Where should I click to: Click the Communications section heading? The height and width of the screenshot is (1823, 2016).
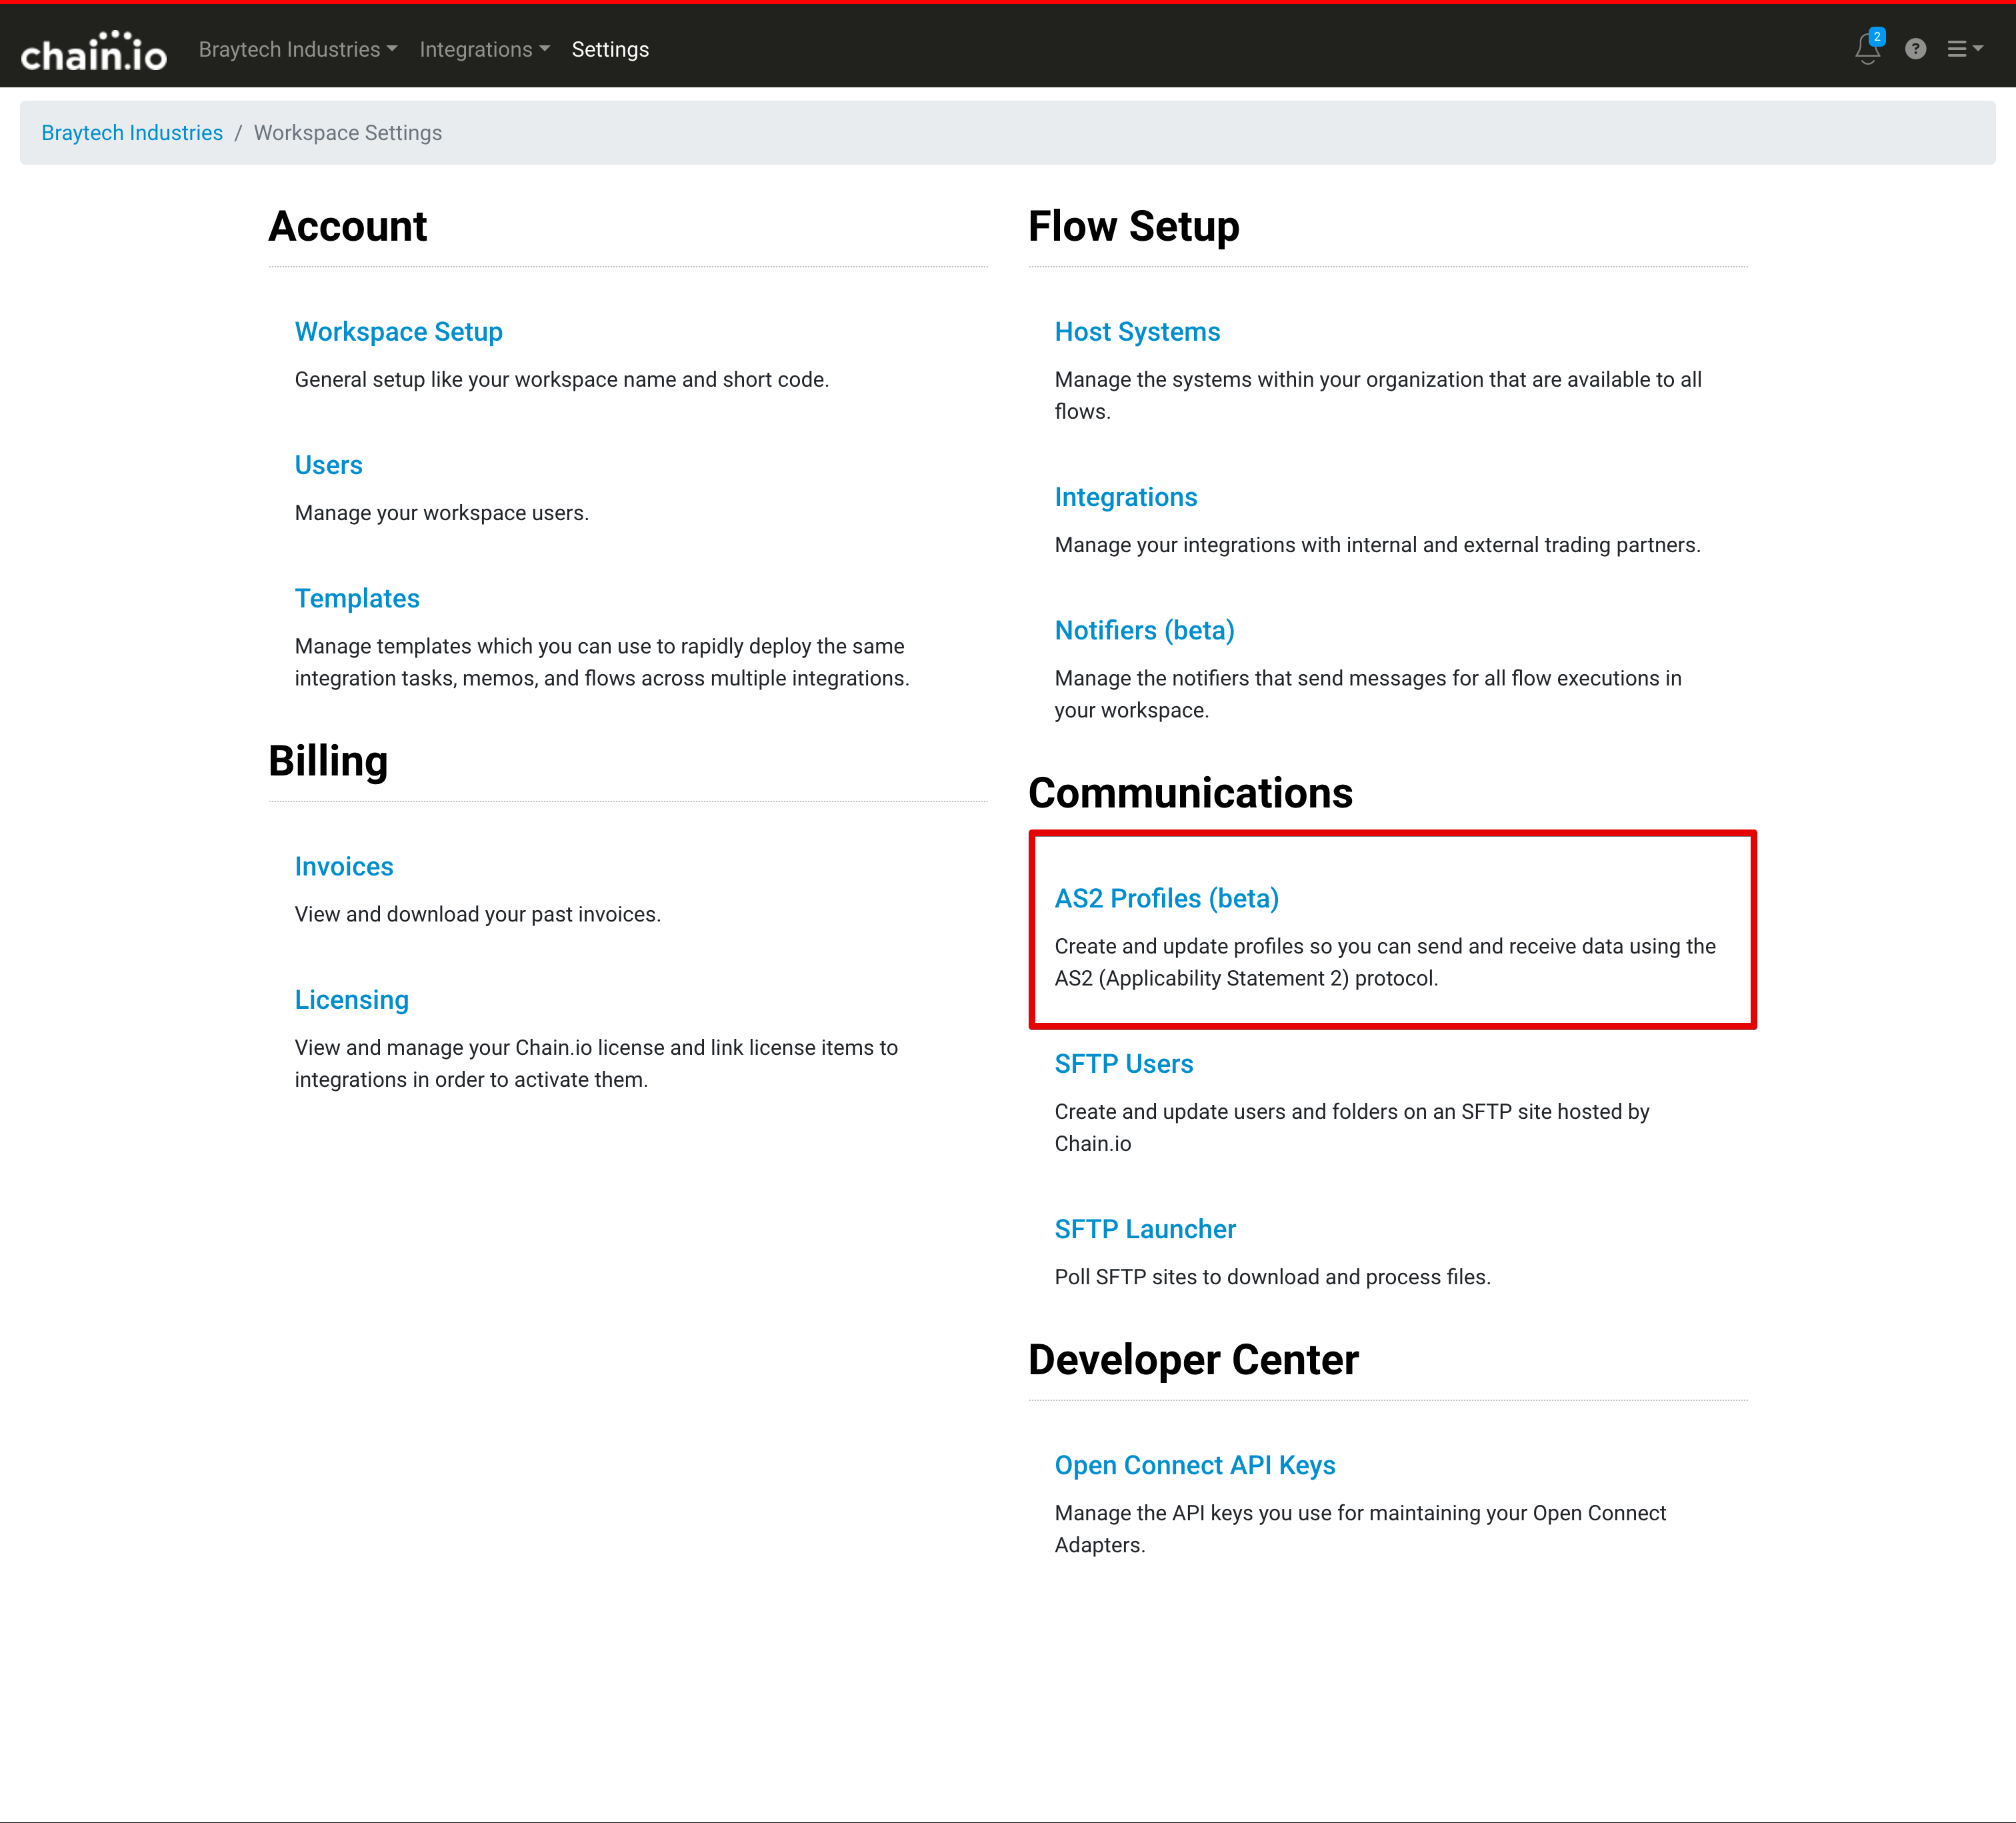(1190, 793)
